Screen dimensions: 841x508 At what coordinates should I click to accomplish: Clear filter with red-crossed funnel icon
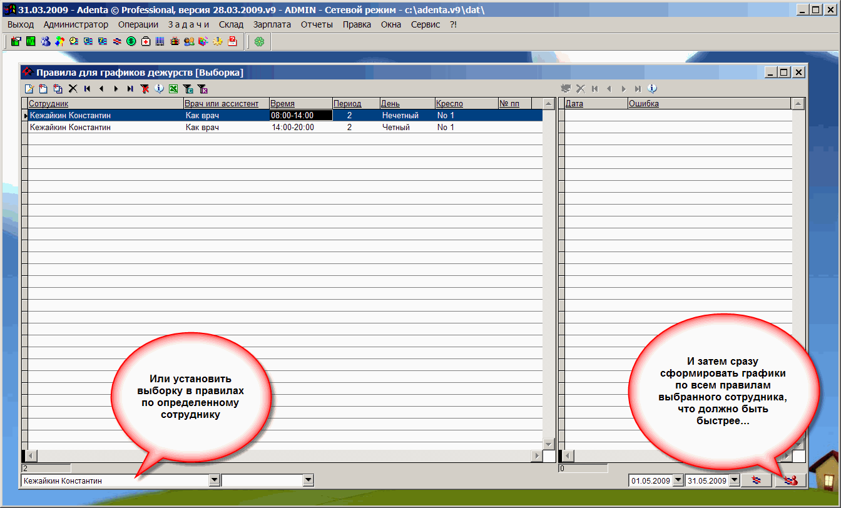[145, 89]
